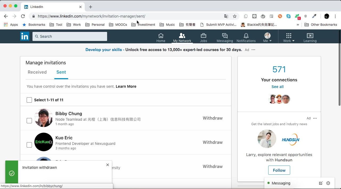
Task: Click the eyedropper extension icon
Action: tap(314, 16)
